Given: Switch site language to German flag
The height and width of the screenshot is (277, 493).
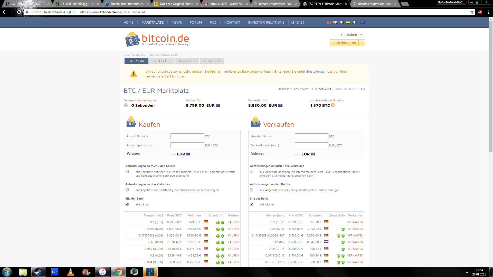Looking at the screenshot, I should [x=329, y=22].
